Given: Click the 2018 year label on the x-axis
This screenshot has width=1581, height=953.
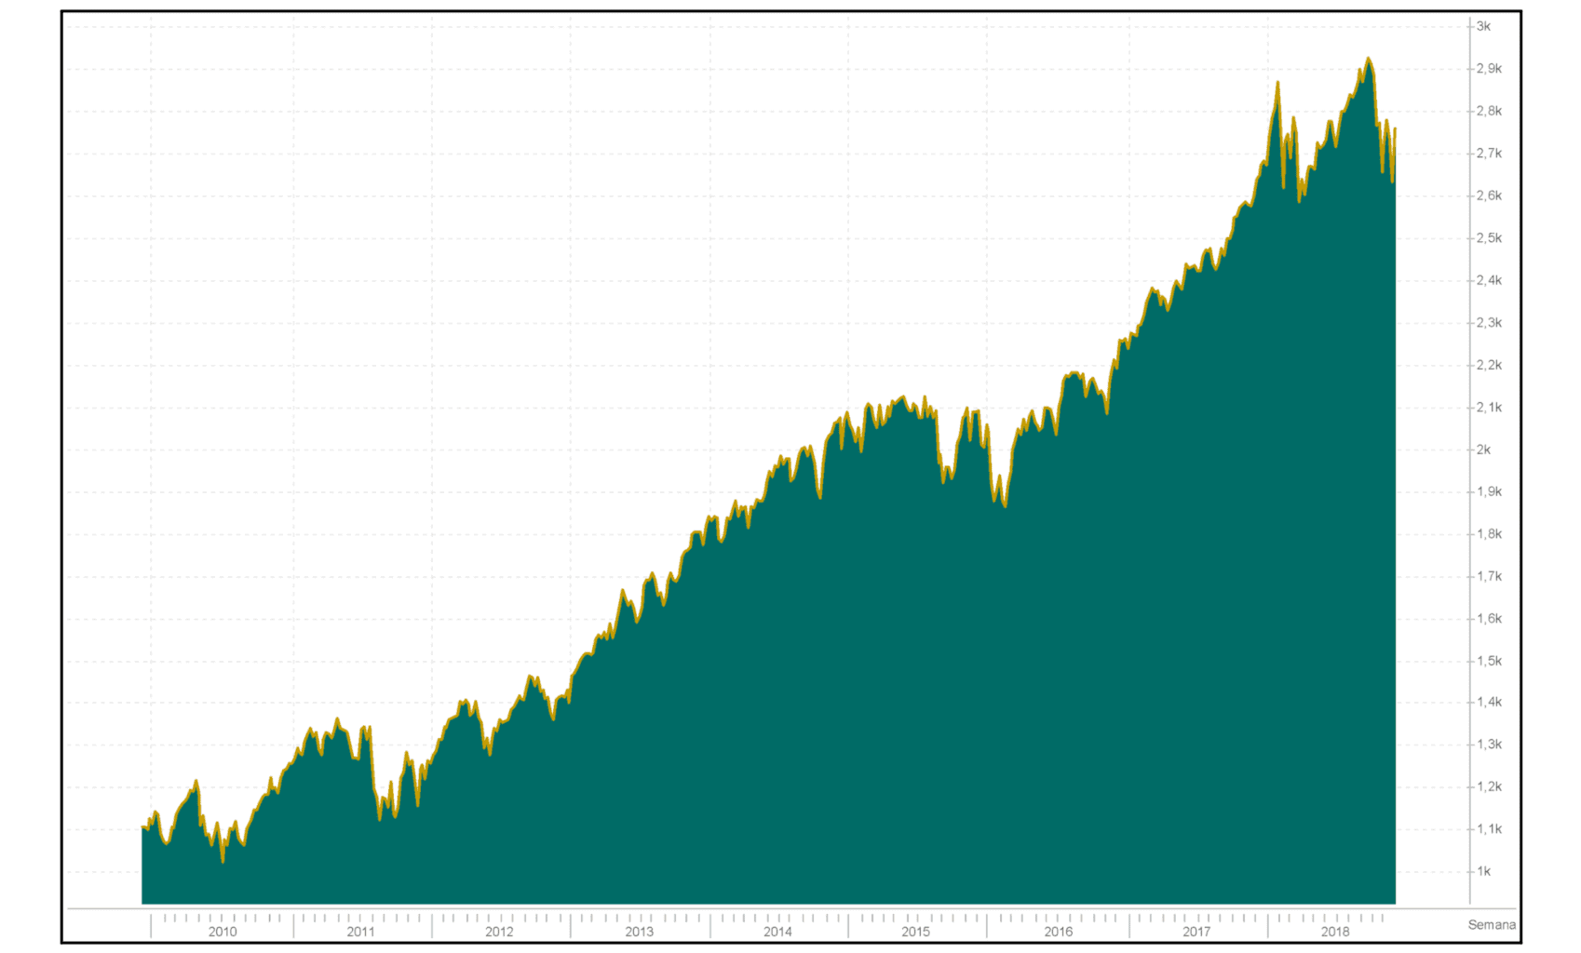Looking at the screenshot, I should (x=1335, y=932).
